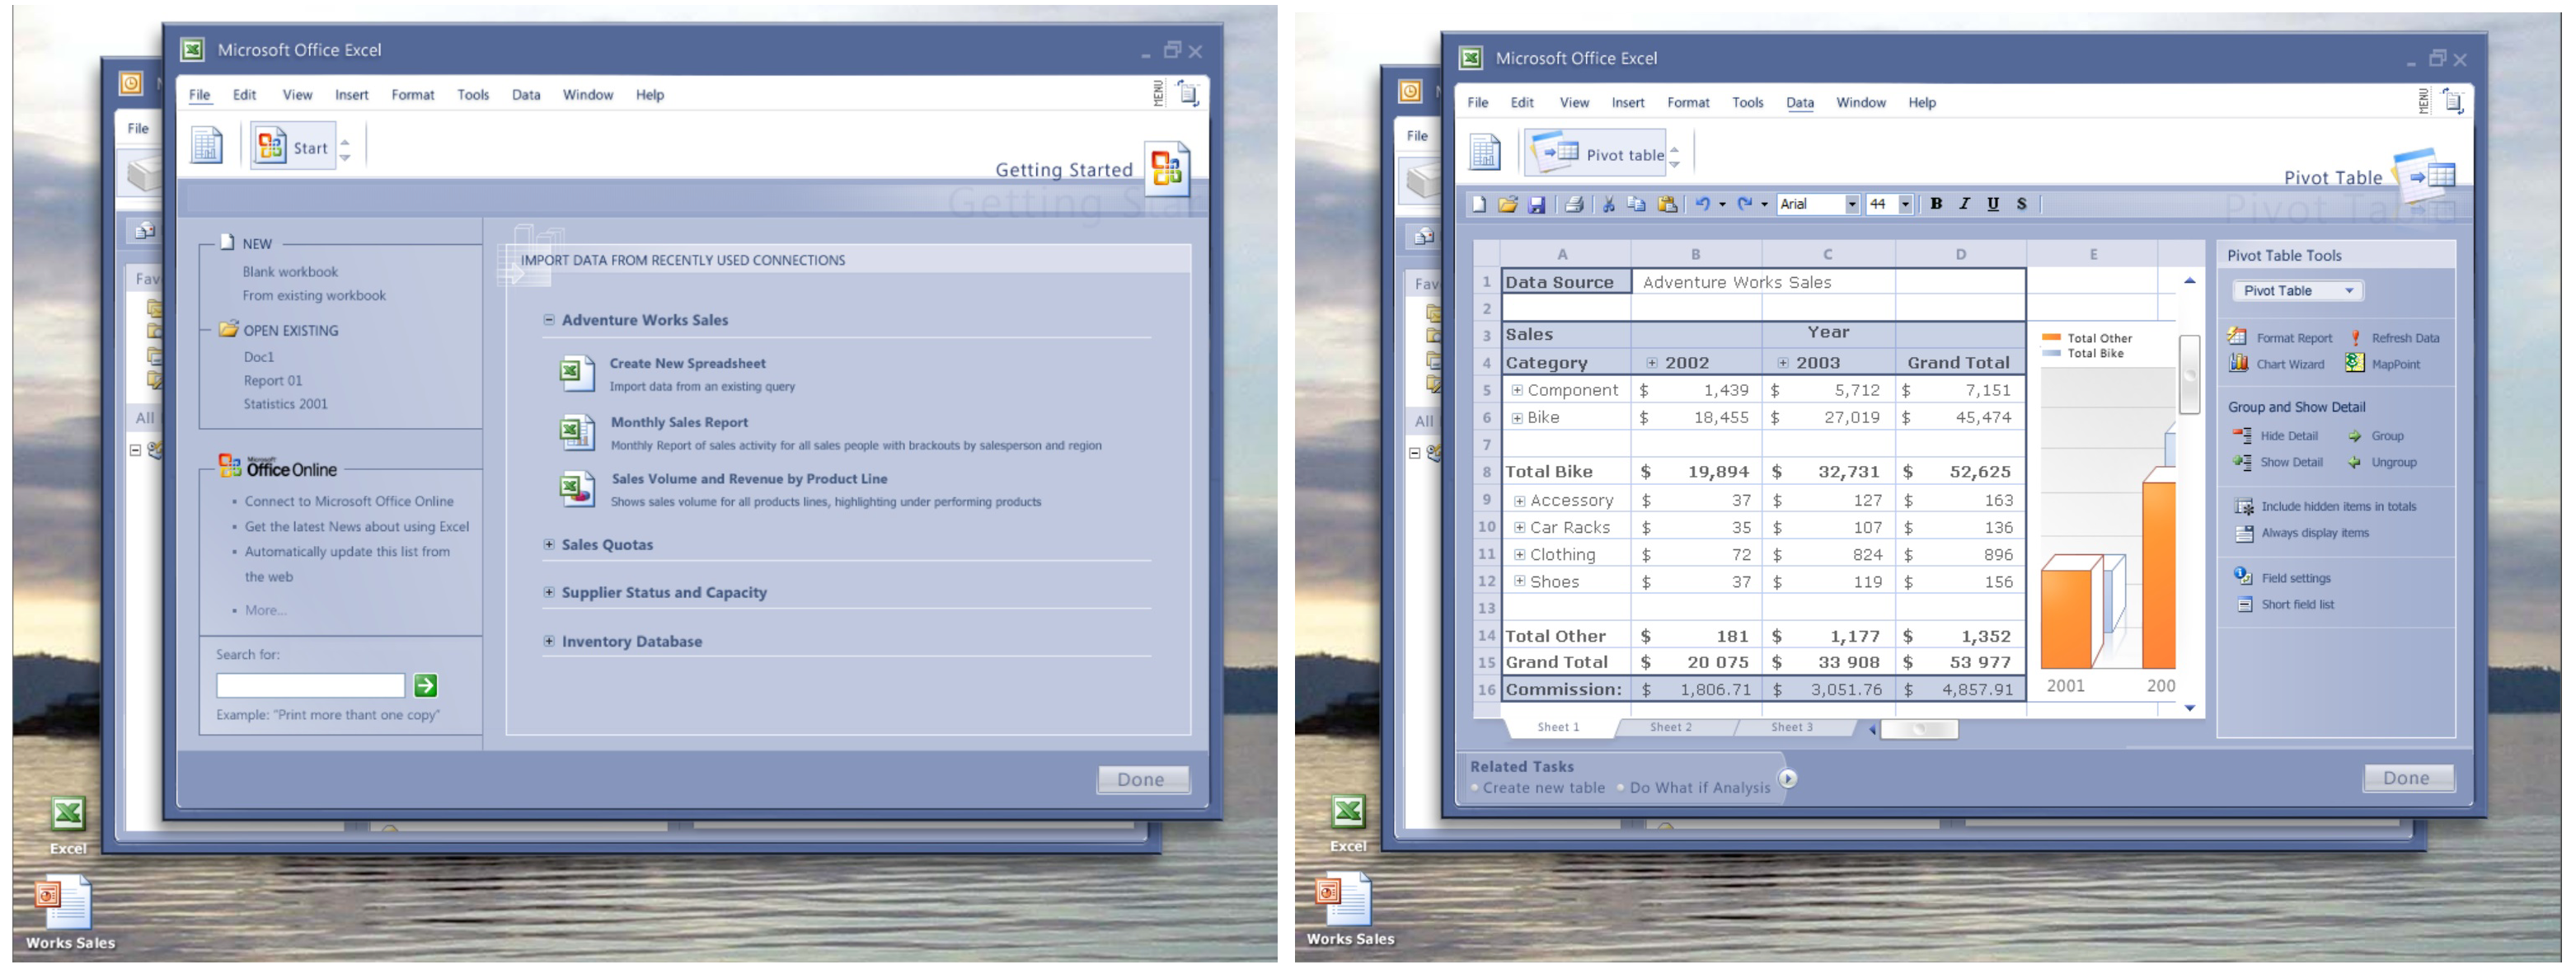
Task: Toggle Italic formatting
Action: coord(1964,204)
